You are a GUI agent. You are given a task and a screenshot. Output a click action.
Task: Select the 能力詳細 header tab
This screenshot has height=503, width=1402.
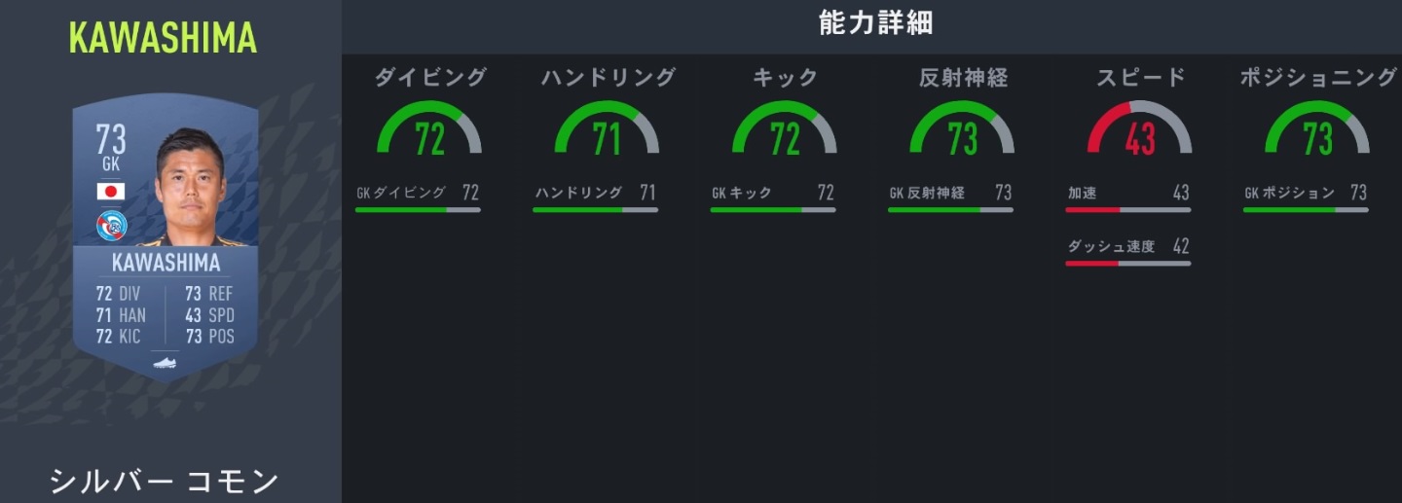coord(875,24)
